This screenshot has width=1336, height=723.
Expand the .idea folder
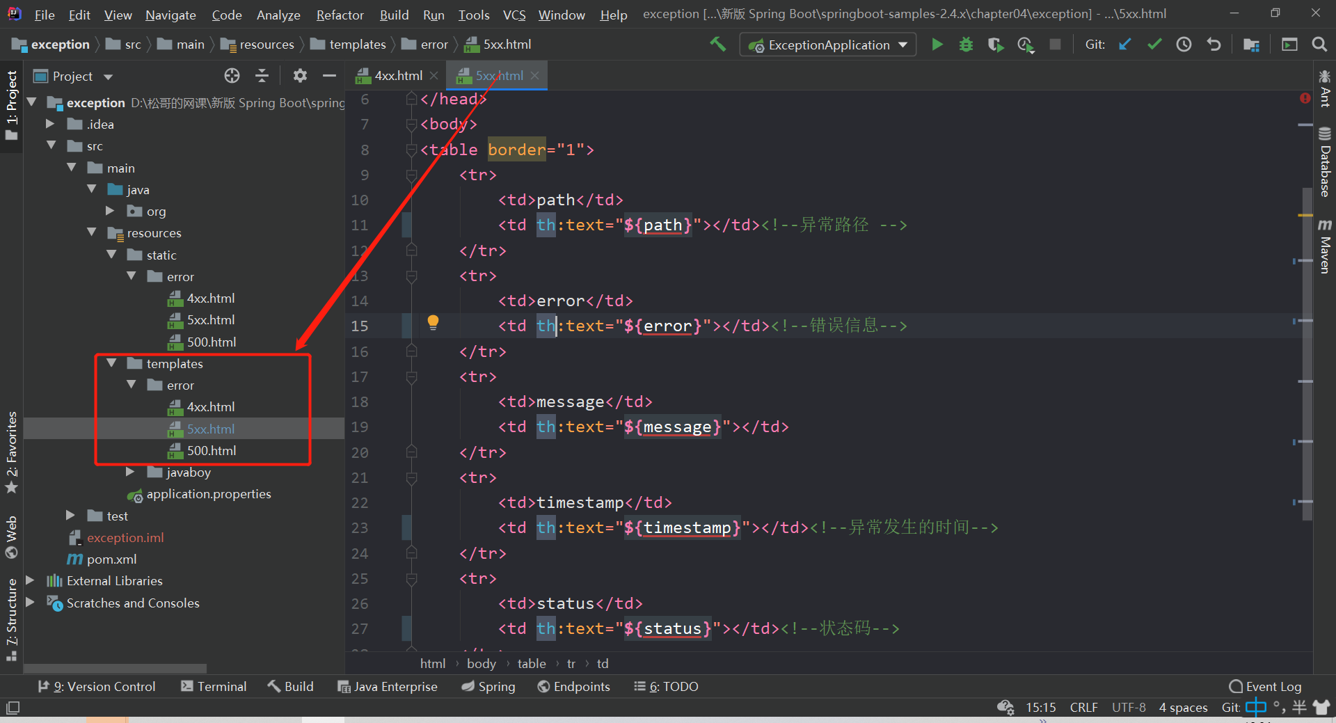pyautogui.click(x=50, y=124)
